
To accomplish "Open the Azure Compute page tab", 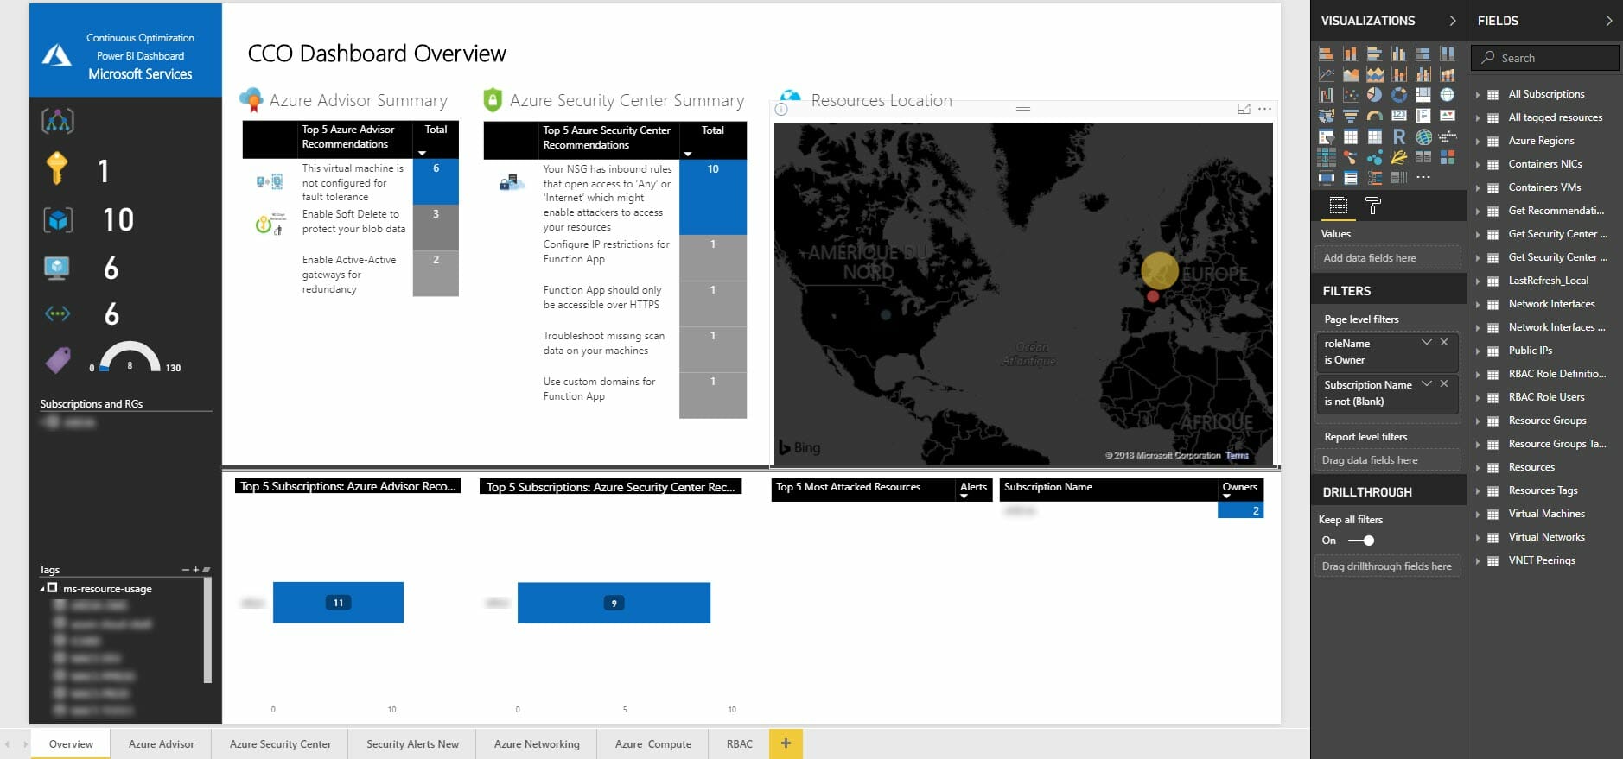I will pyautogui.click(x=652, y=743).
